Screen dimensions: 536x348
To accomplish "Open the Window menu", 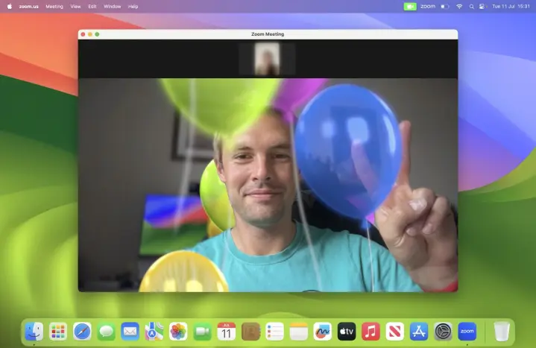I will point(112,7).
